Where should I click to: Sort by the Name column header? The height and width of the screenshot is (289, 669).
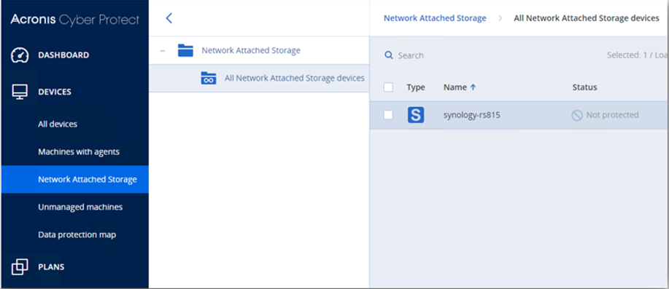[x=455, y=87]
